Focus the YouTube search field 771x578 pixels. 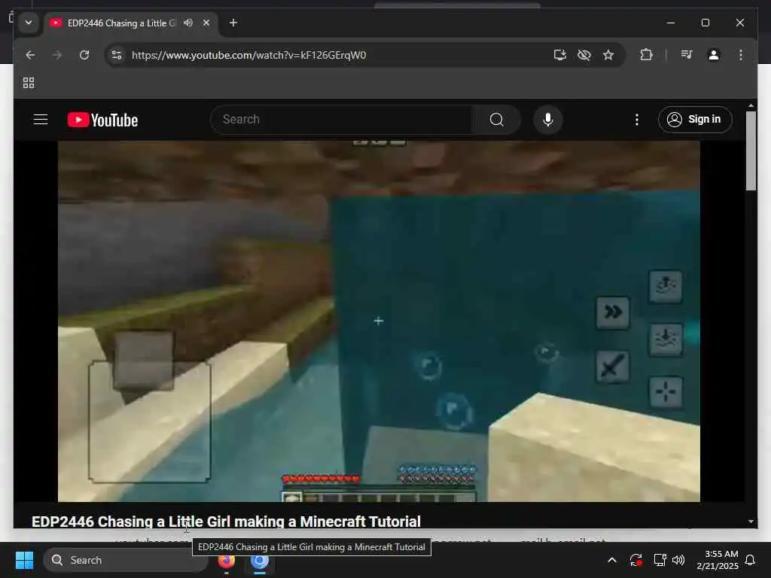coord(343,120)
